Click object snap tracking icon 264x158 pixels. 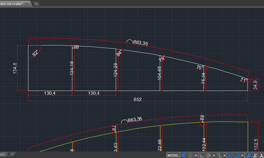230,155
